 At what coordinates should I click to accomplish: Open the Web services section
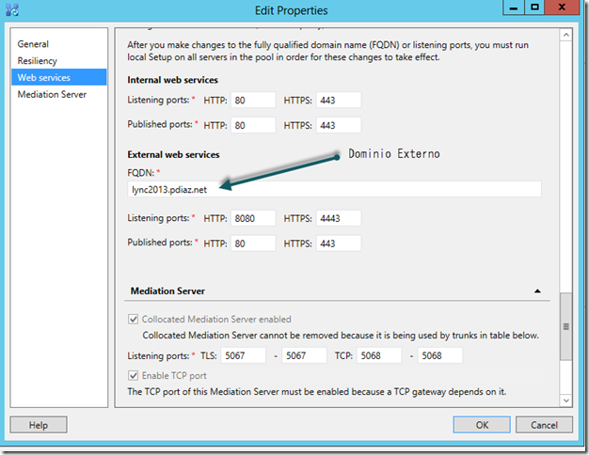[x=43, y=78]
